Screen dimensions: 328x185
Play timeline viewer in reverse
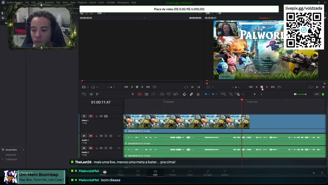pos(256,87)
